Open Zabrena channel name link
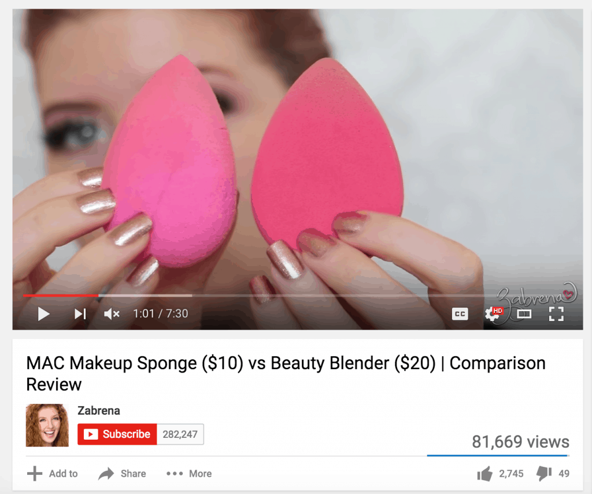The image size is (592, 494). coord(98,411)
